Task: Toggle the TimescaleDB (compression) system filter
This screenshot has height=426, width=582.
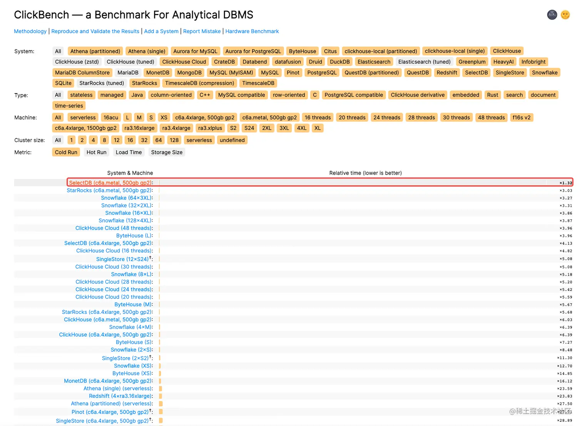Action: [200, 83]
